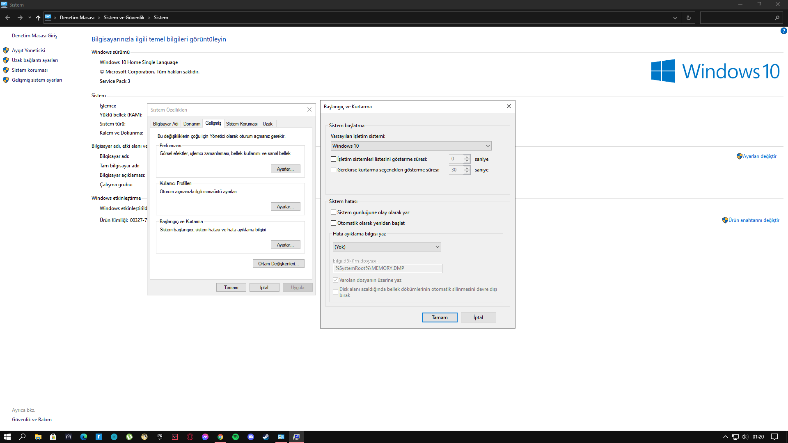The height and width of the screenshot is (443, 788).
Task: Switch to the Donanım tab
Action: click(x=192, y=124)
